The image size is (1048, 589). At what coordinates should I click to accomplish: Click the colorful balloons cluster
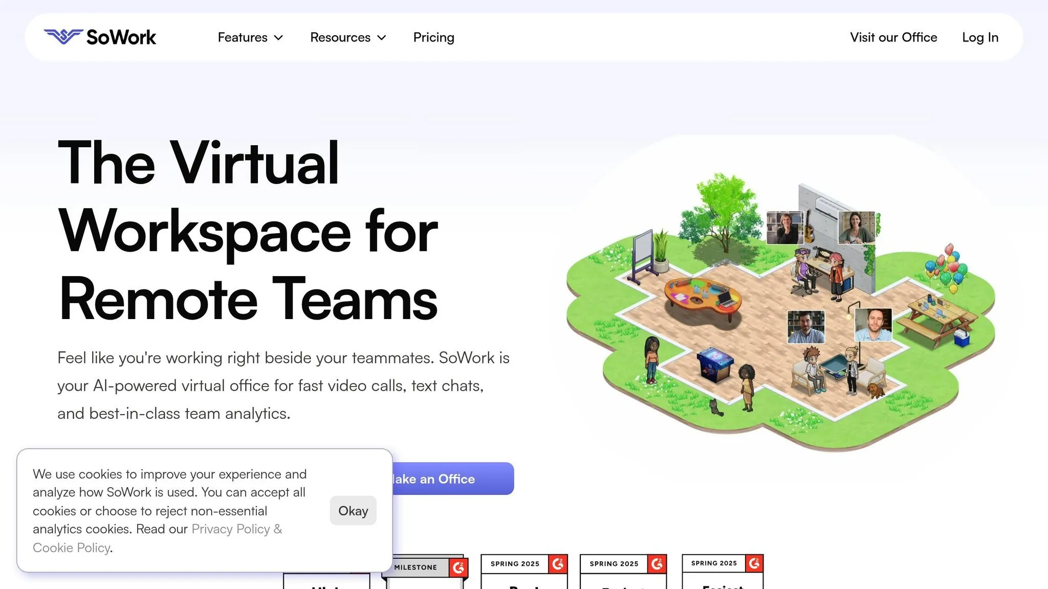(947, 267)
